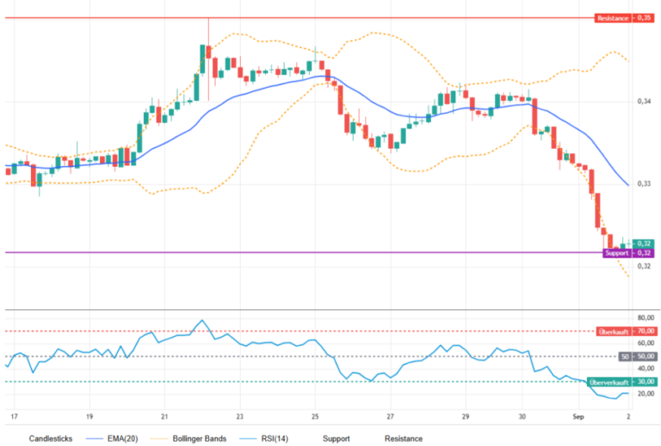Click the red Resistance 0,35 price label
The width and height of the screenshot is (661, 446).
click(624, 18)
